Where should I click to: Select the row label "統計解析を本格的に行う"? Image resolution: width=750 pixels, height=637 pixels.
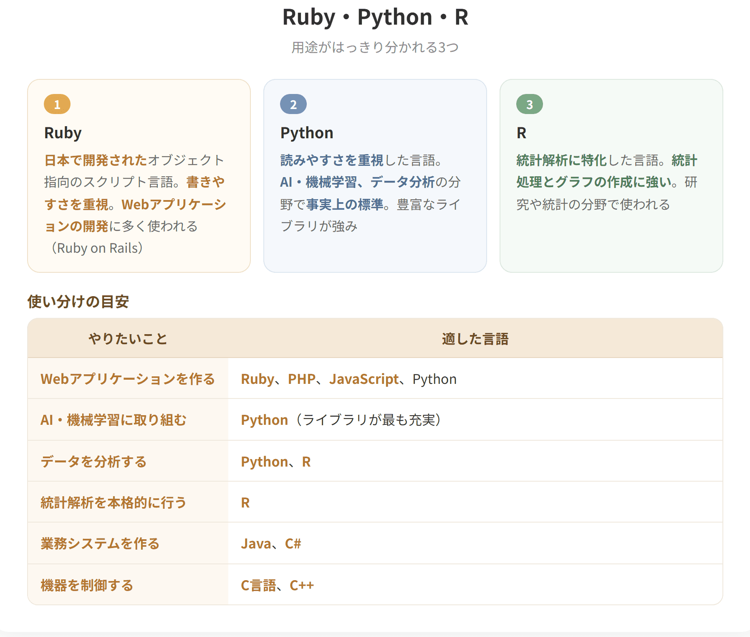pyautogui.click(x=114, y=502)
